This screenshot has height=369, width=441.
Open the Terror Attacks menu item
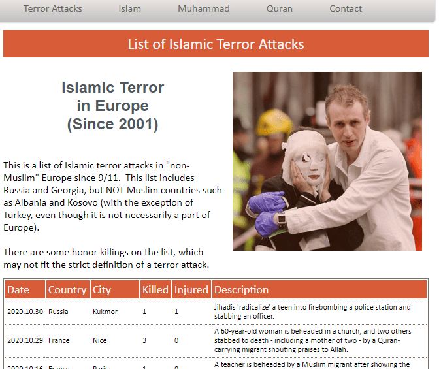point(53,9)
